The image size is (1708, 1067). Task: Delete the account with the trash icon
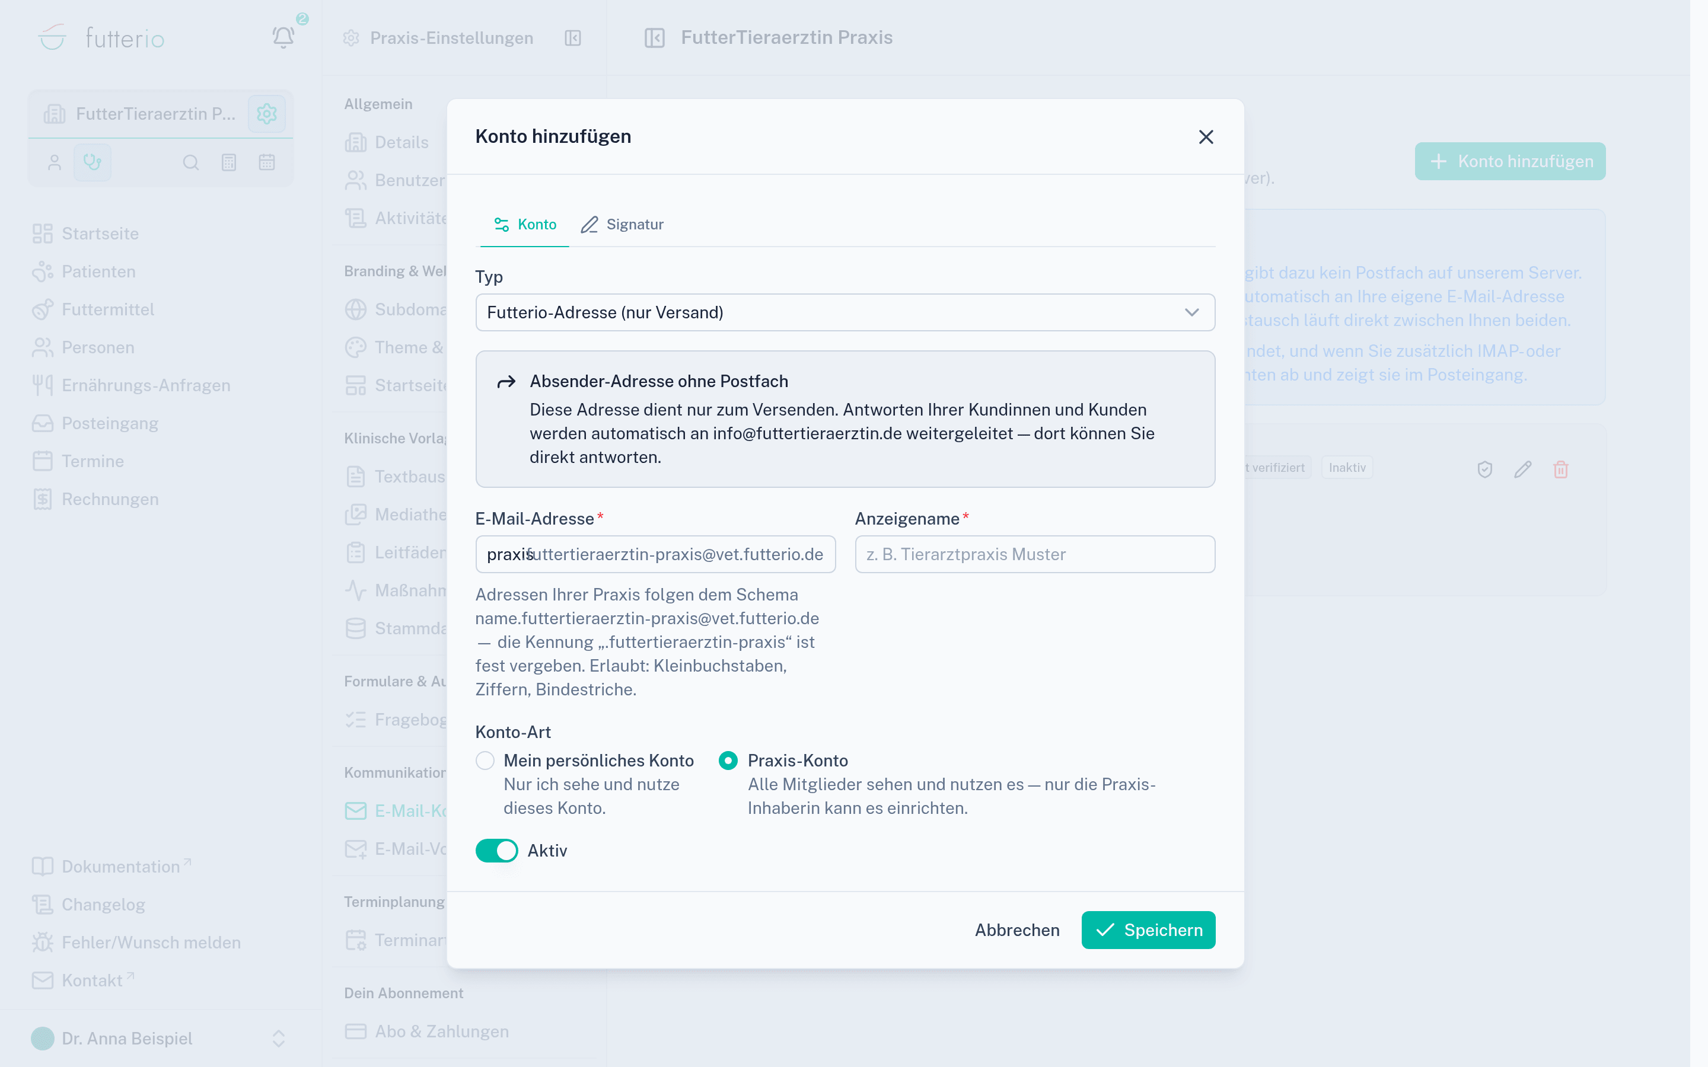click(1560, 469)
